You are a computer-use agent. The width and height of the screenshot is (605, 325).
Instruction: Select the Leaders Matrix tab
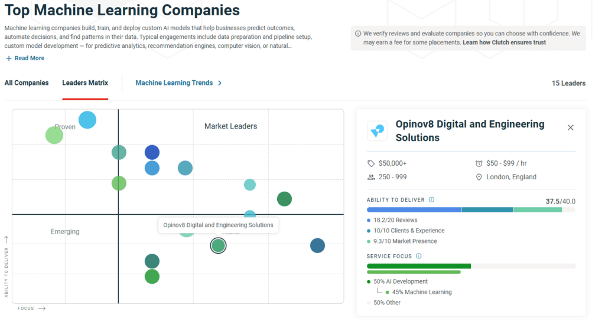85,83
